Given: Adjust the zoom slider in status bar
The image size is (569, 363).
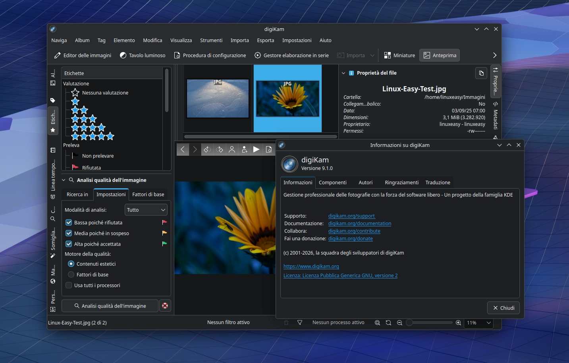Looking at the screenshot, I should pos(429,322).
